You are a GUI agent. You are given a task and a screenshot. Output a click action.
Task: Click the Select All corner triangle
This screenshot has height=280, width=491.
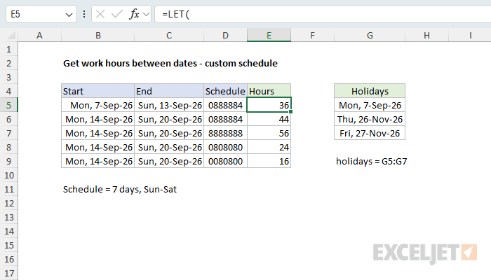click(11, 35)
